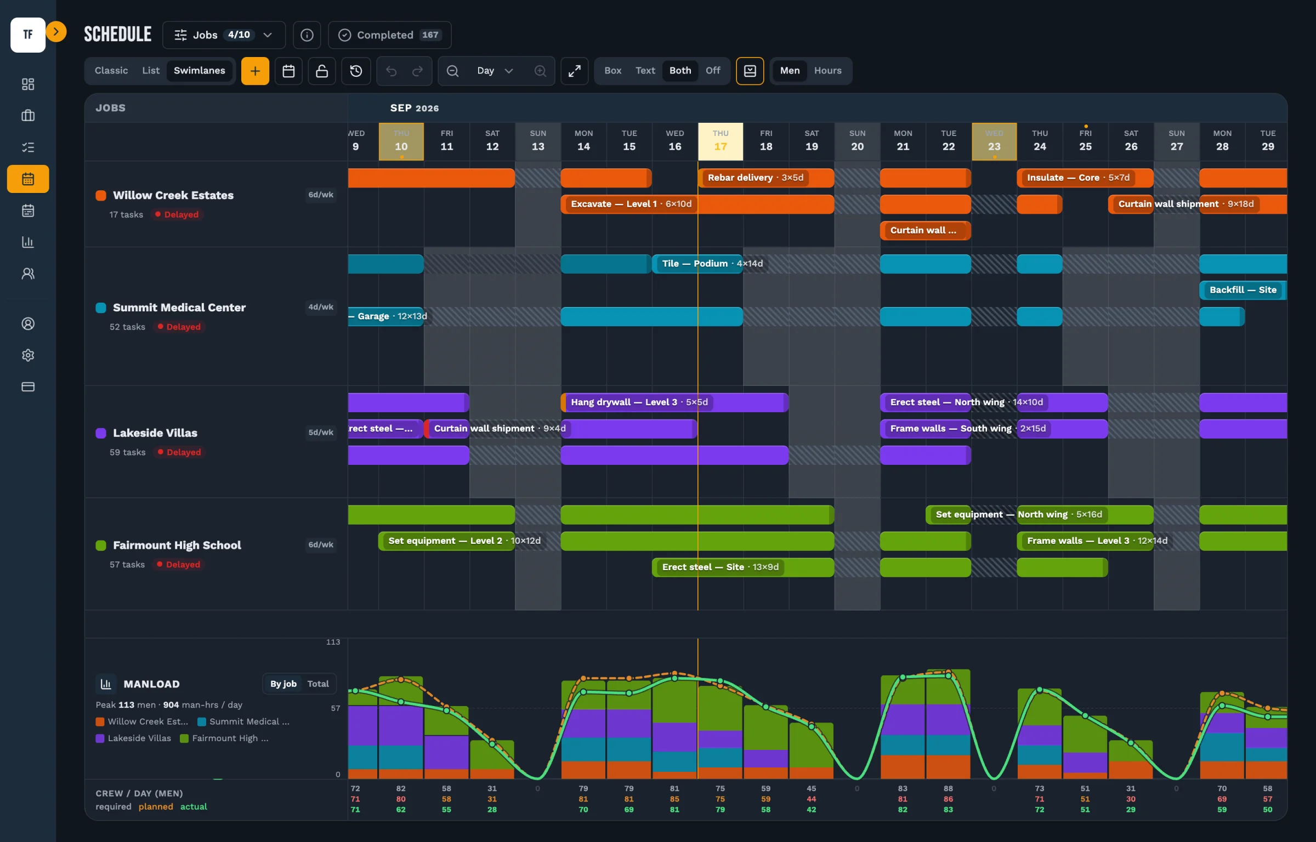Select Tile — Podium 4×14d task

[697, 264]
